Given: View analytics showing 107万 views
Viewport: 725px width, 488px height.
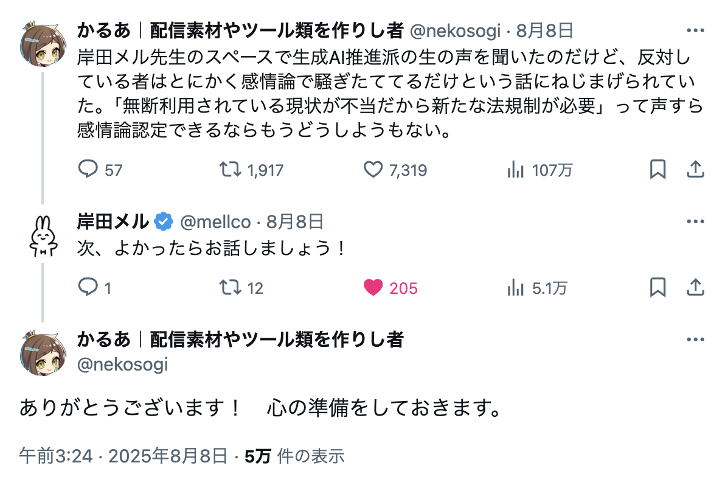Looking at the screenshot, I should [515, 170].
